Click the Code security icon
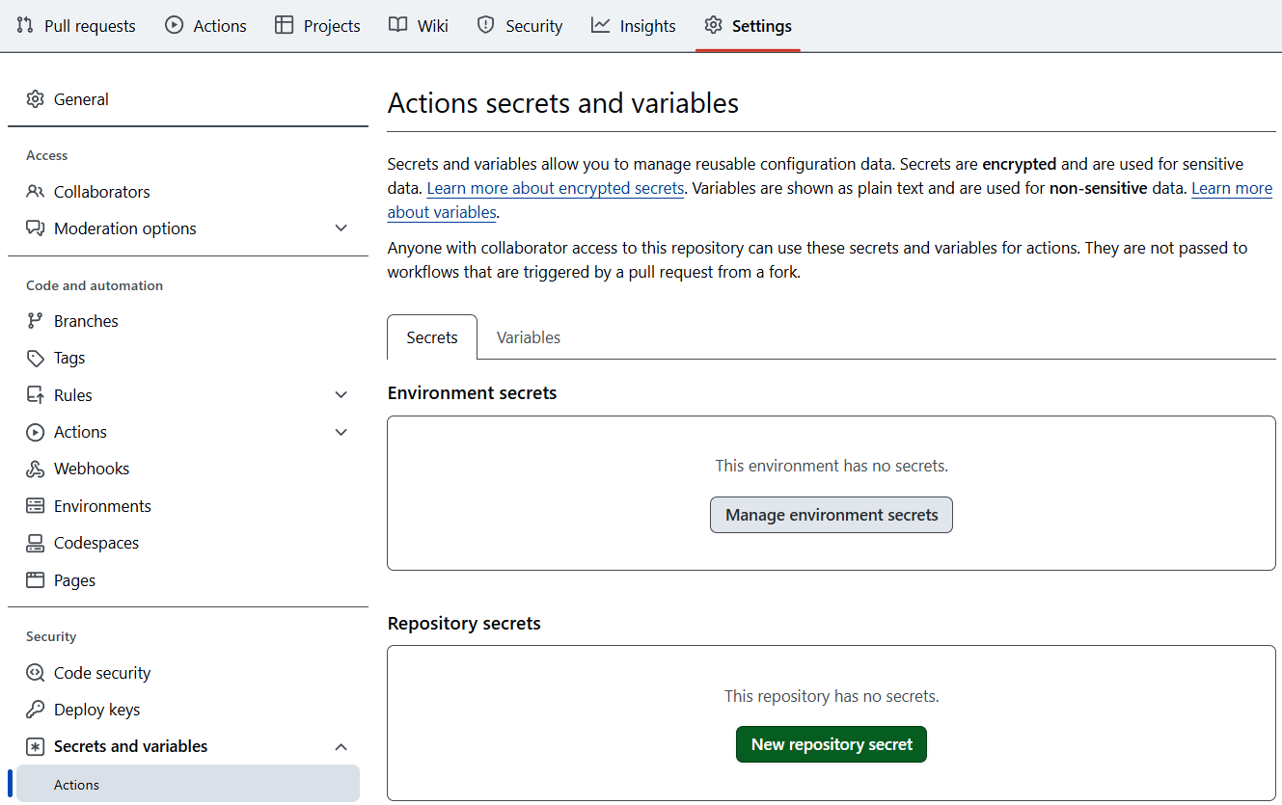Screen dimensions: 1282x805 click(36, 673)
